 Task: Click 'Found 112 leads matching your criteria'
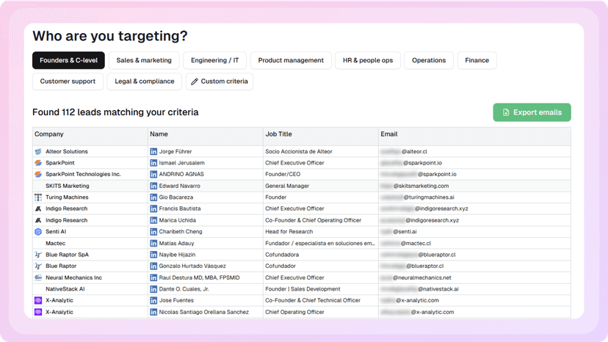[x=115, y=112]
